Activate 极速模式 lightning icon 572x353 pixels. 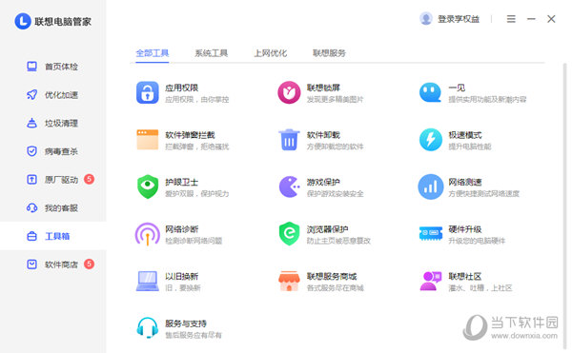431,140
